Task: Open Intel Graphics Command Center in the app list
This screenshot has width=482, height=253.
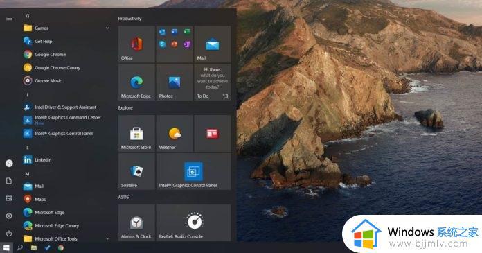Action: pos(66,120)
